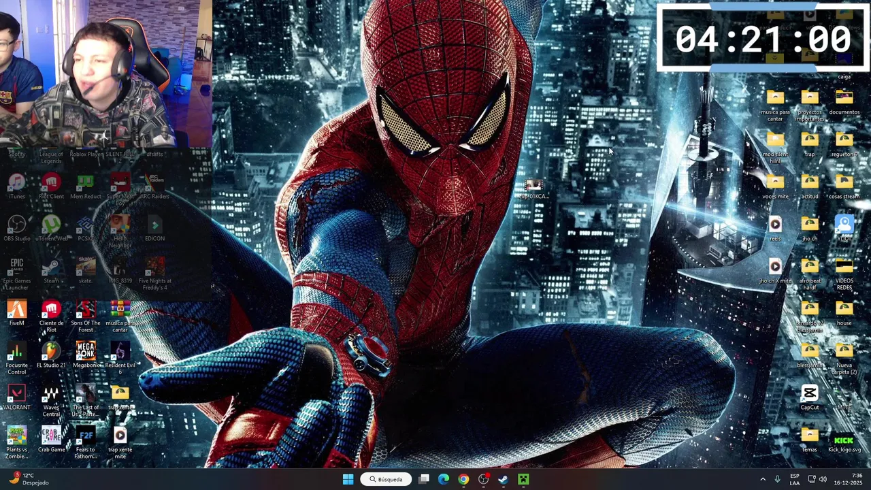Select the clip video file in mid-desktop
The height and width of the screenshot is (490, 871).
(533, 190)
